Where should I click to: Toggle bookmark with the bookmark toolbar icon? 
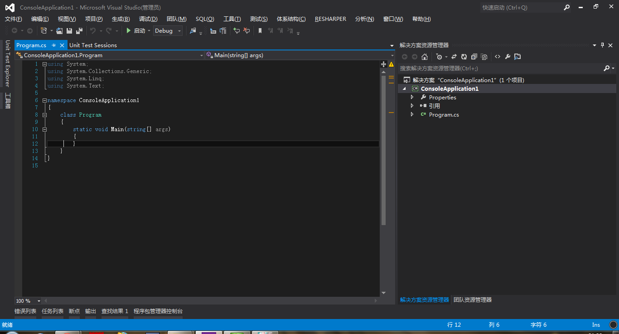[260, 30]
